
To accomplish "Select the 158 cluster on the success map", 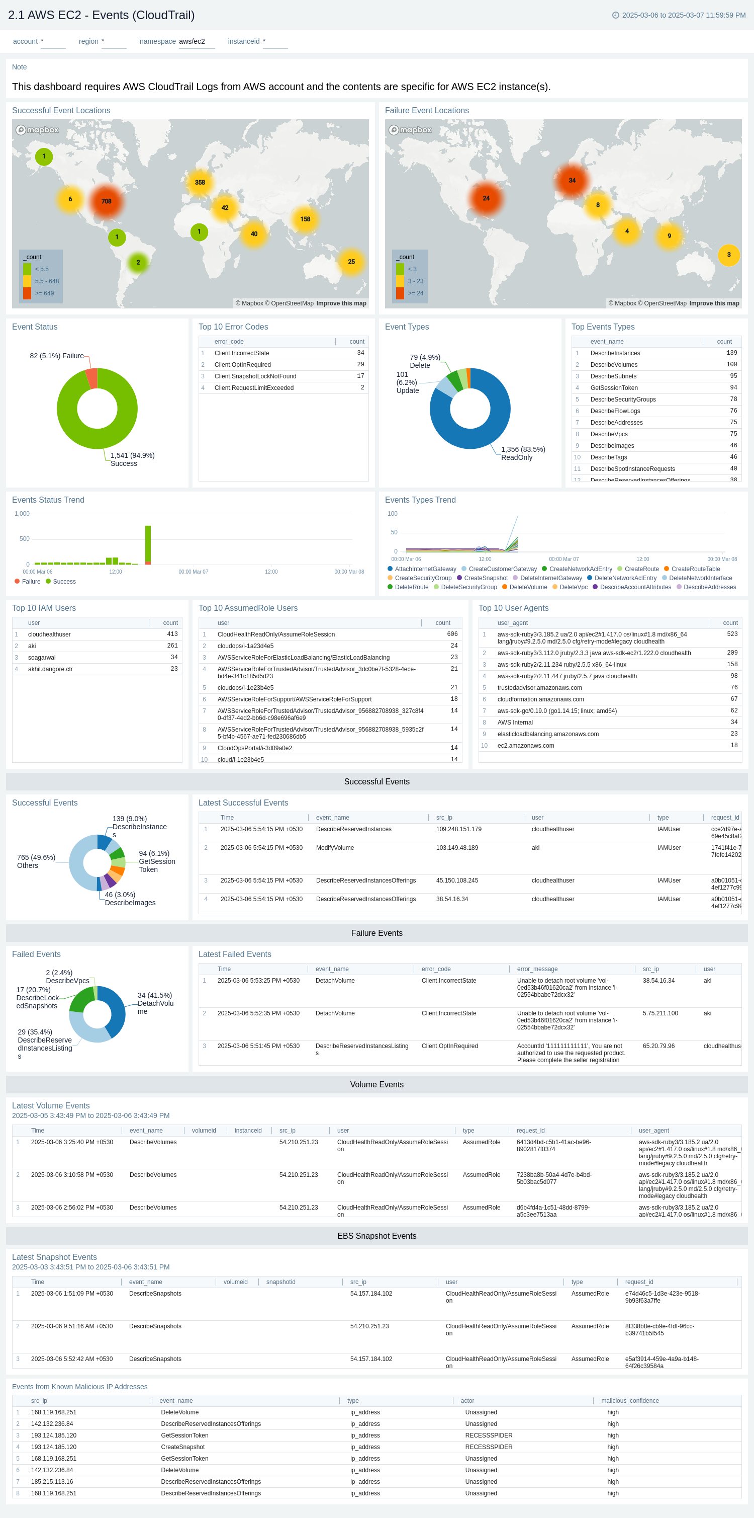I will 305,219.
